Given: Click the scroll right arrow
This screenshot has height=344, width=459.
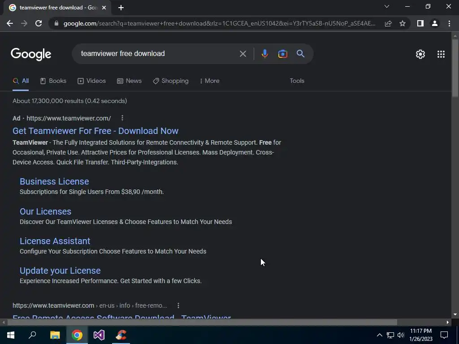Looking at the screenshot, I should point(448,322).
